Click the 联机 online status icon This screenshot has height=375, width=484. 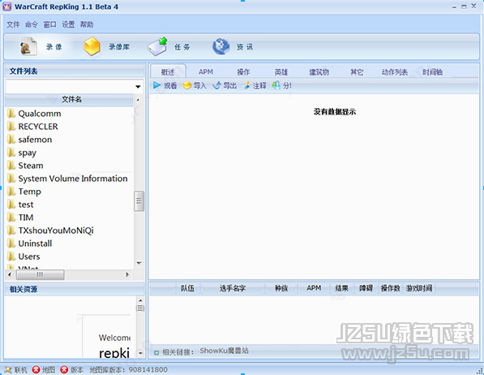point(8,369)
